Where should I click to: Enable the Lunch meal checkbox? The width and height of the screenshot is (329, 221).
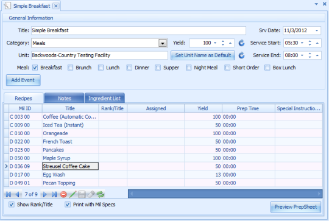coord(101,68)
